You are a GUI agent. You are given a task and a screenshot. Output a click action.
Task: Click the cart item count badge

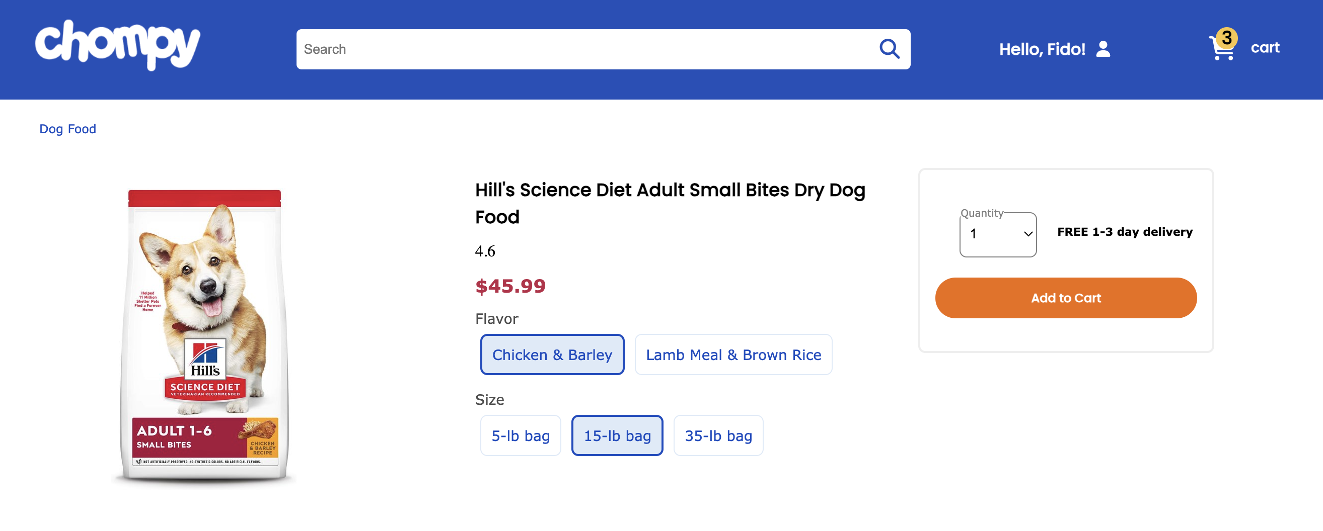1227,37
